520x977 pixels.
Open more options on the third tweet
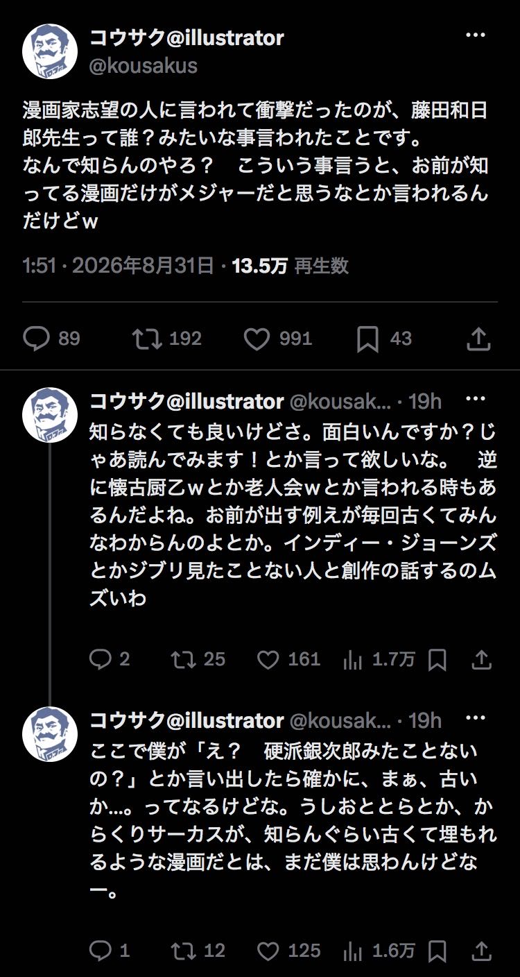pos(475,718)
